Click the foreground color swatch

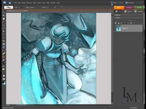tap(3, 83)
